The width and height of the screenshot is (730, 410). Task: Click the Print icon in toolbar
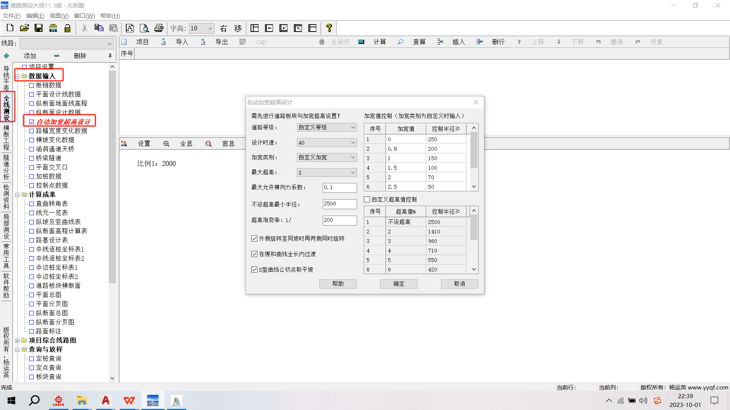(159, 28)
